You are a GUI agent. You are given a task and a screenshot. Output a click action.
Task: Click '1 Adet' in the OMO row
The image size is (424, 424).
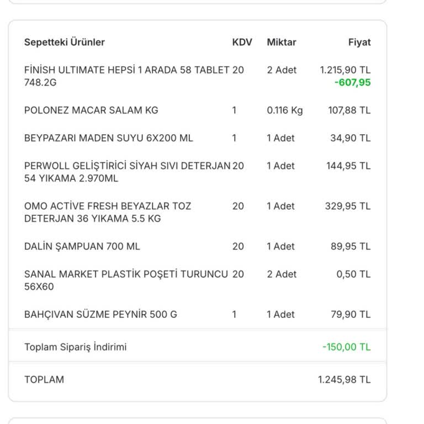[280, 206]
